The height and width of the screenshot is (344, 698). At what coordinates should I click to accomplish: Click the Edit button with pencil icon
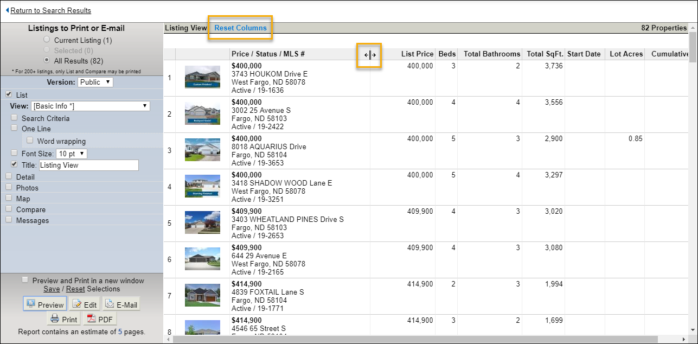pyautogui.click(x=84, y=304)
